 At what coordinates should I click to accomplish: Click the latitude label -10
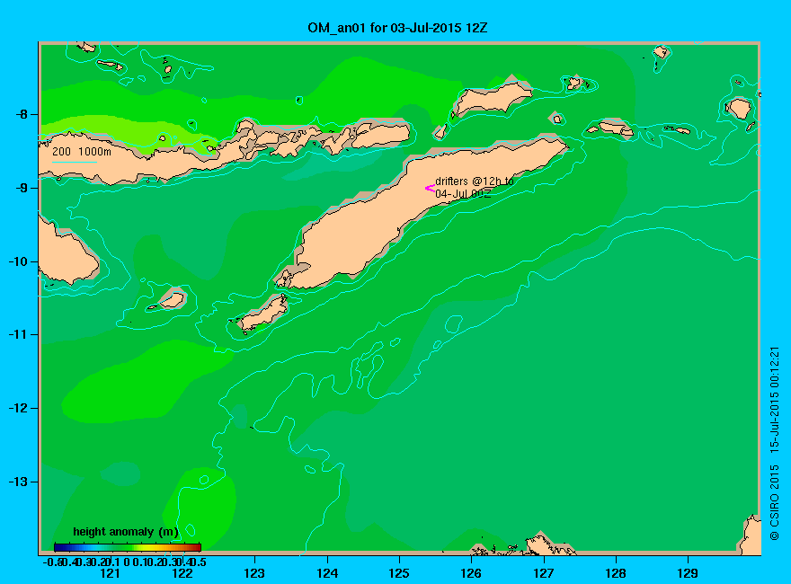click(x=18, y=261)
